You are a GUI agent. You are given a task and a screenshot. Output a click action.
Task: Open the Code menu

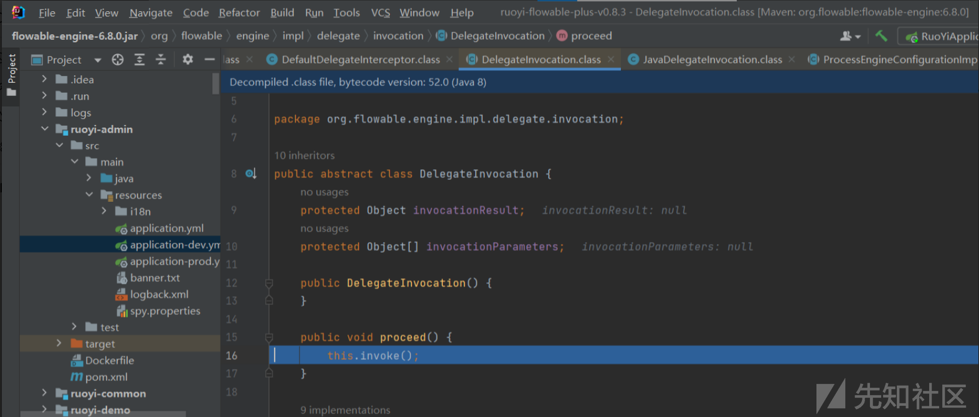[196, 12]
